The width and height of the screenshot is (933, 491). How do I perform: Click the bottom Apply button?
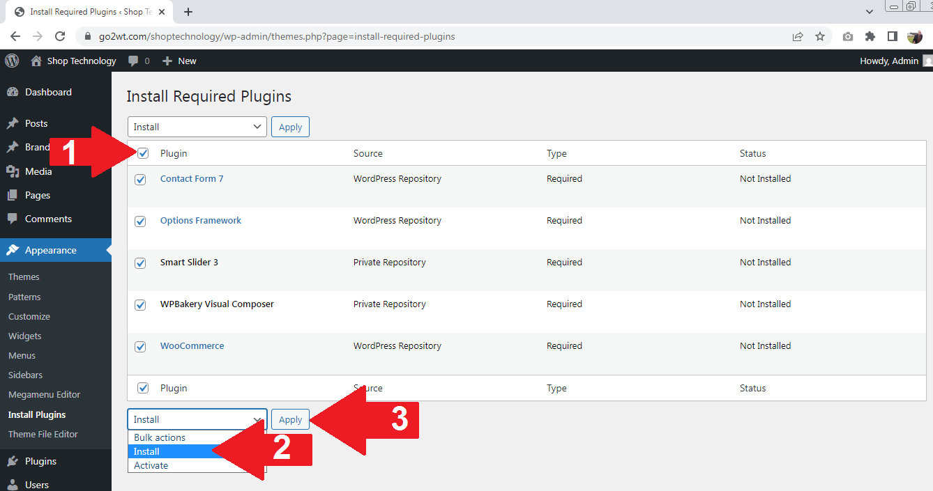[x=290, y=419]
